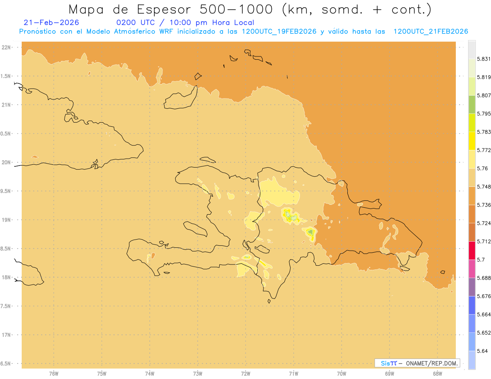
Task: Select the tan colorbar segment between 5.76 and 5.748
Action: [472, 177]
